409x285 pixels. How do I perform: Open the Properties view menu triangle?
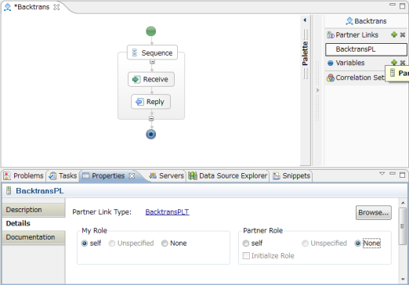(x=382, y=174)
